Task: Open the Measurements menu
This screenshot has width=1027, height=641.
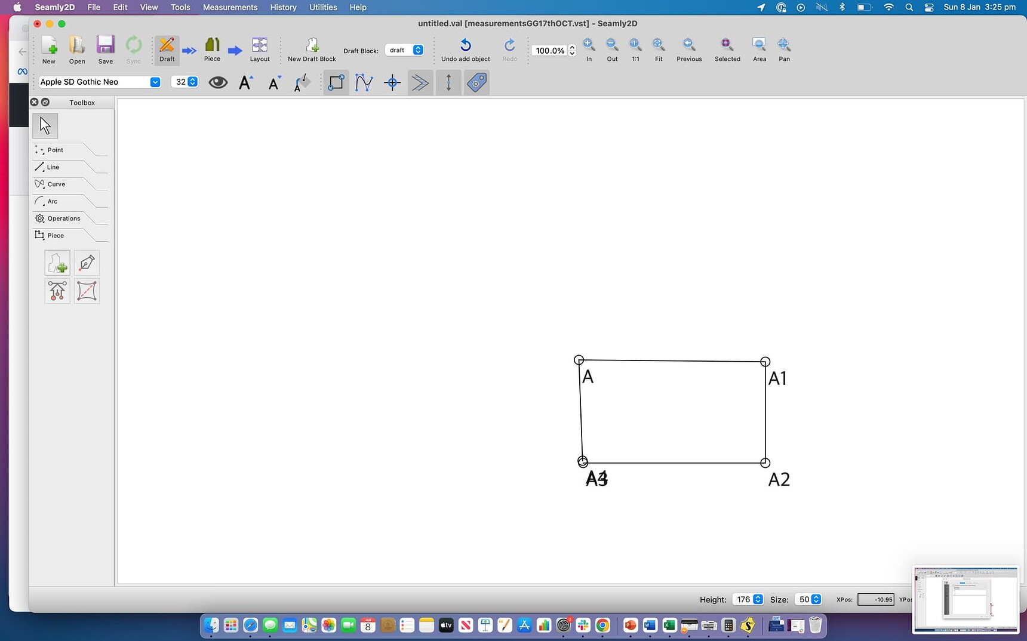Action: click(x=229, y=7)
